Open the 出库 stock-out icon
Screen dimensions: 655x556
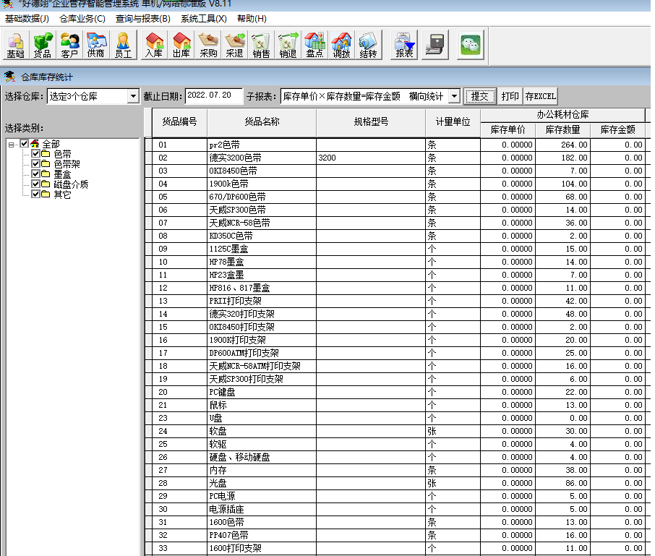point(181,45)
